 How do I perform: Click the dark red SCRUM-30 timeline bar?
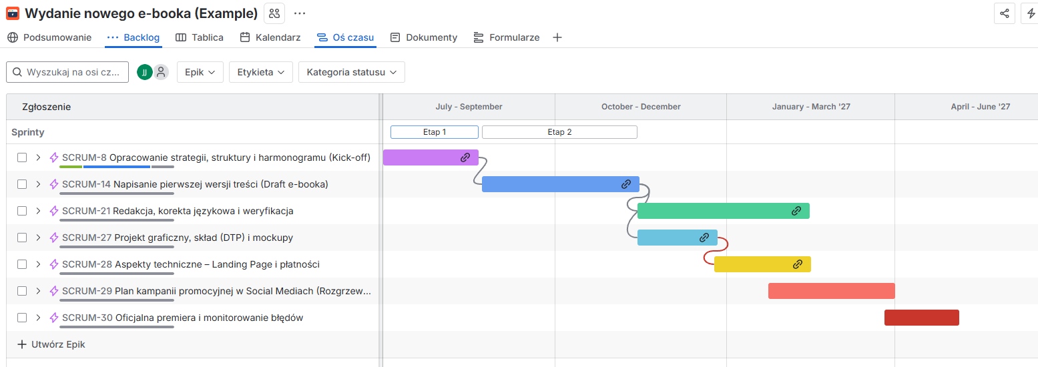point(922,318)
